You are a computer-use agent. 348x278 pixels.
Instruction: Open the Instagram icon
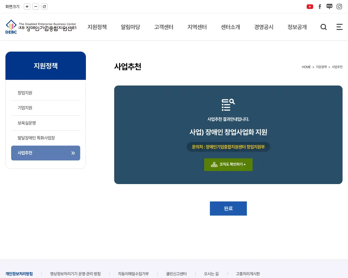(x=339, y=7)
